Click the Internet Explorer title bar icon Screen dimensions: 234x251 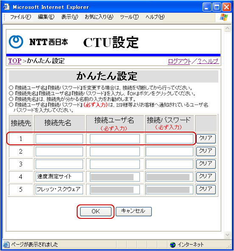7,7
